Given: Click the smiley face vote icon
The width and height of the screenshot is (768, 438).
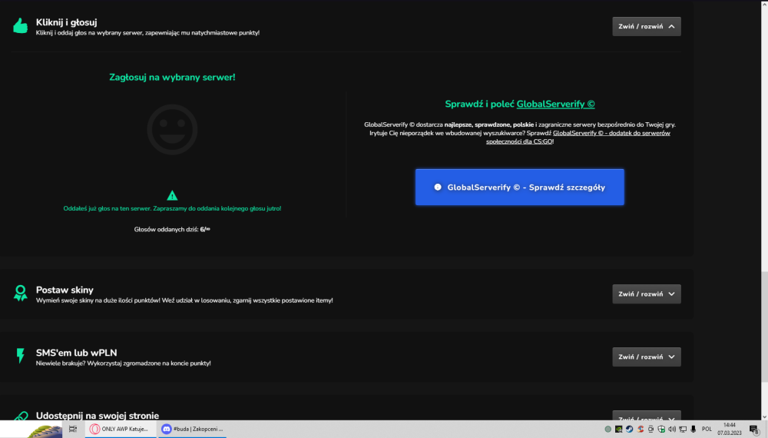Looking at the screenshot, I should click(x=172, y=130).
